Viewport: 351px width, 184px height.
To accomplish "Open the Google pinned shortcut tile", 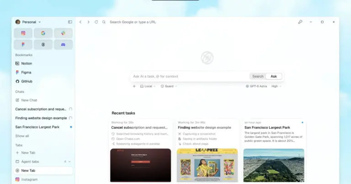I will coord(43,33).
